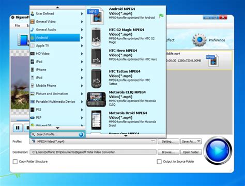Click the iPod device icon

[x=32, y=78]
